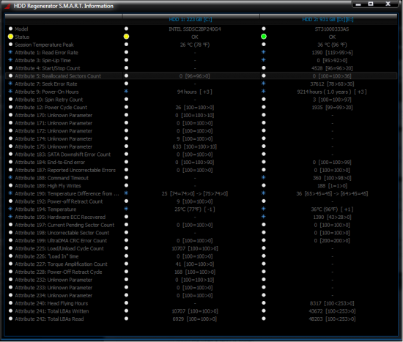Click the yellow Status indicator beside the Status label
The image size is (403, 342).
[x=10, y=37]
